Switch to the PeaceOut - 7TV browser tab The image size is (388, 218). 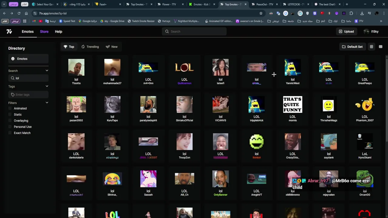[x=265, y=4]
